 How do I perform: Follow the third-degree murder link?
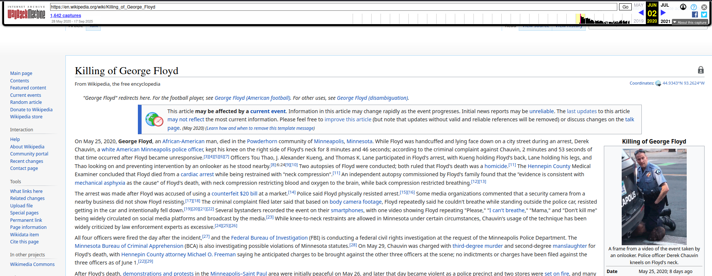pos(478,246)
